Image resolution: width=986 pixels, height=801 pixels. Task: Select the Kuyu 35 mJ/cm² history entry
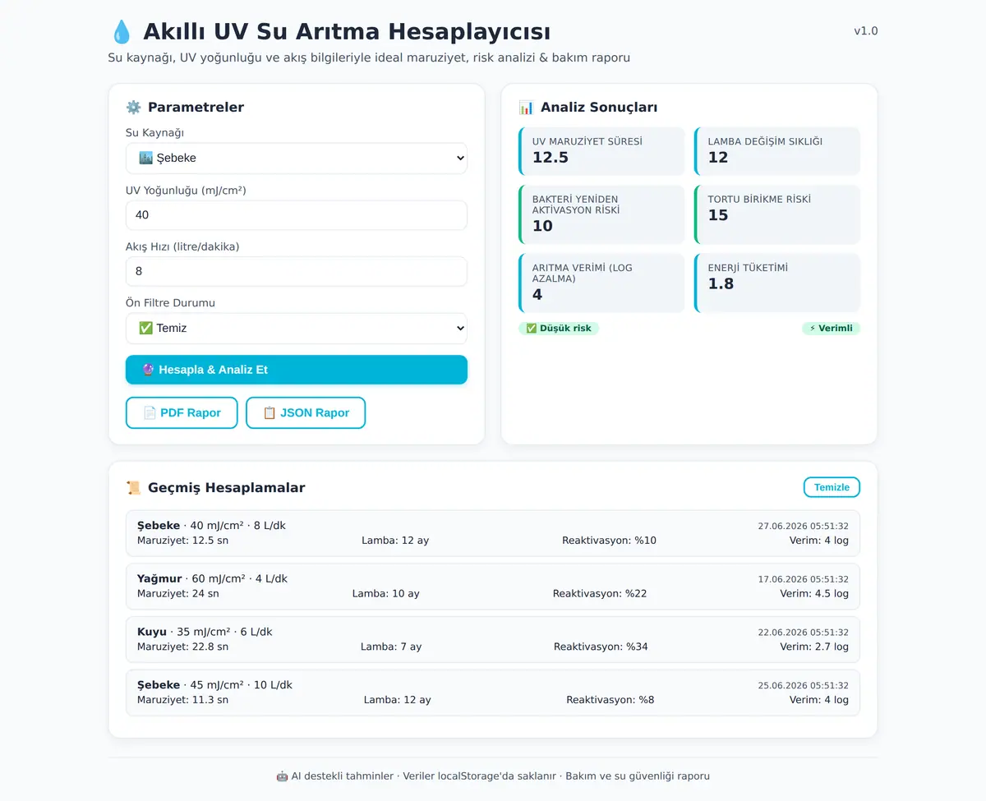pyautogui.click(x=493, y=639)
